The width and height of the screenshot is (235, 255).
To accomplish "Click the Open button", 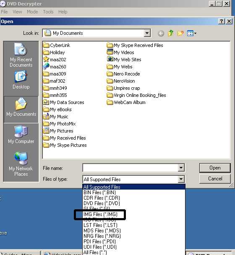I will pos(215,168).
